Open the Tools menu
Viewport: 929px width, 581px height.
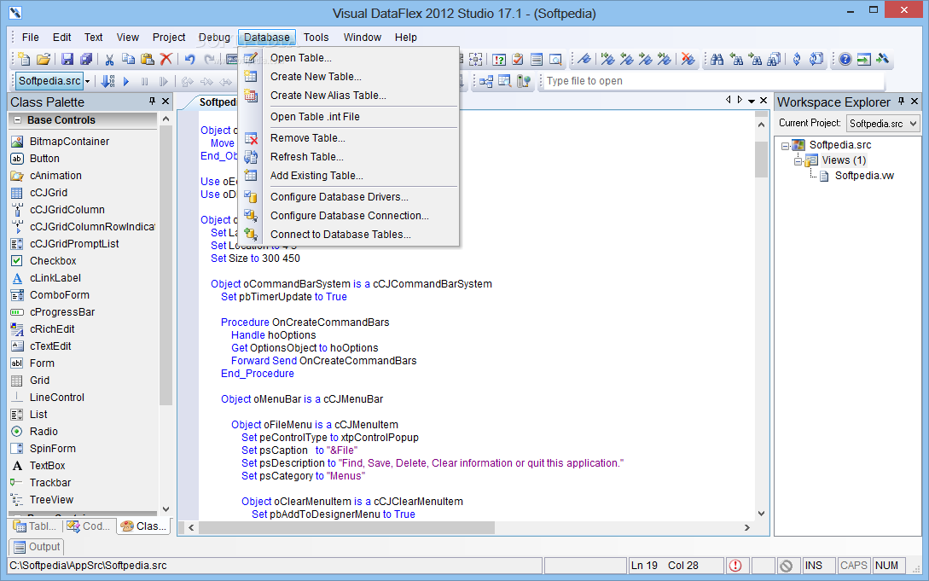point(316,38)
